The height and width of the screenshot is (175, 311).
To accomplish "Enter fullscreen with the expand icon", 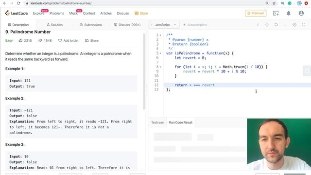I will tap(303, 25).
